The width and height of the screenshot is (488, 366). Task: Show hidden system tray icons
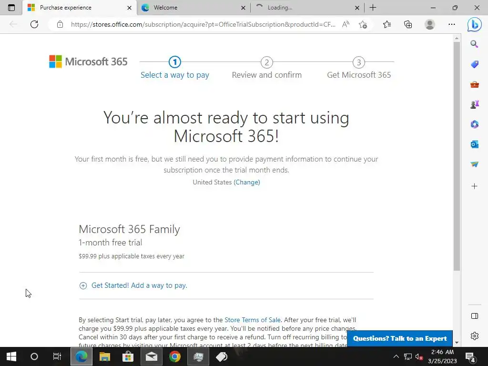[x=396, y=356]
